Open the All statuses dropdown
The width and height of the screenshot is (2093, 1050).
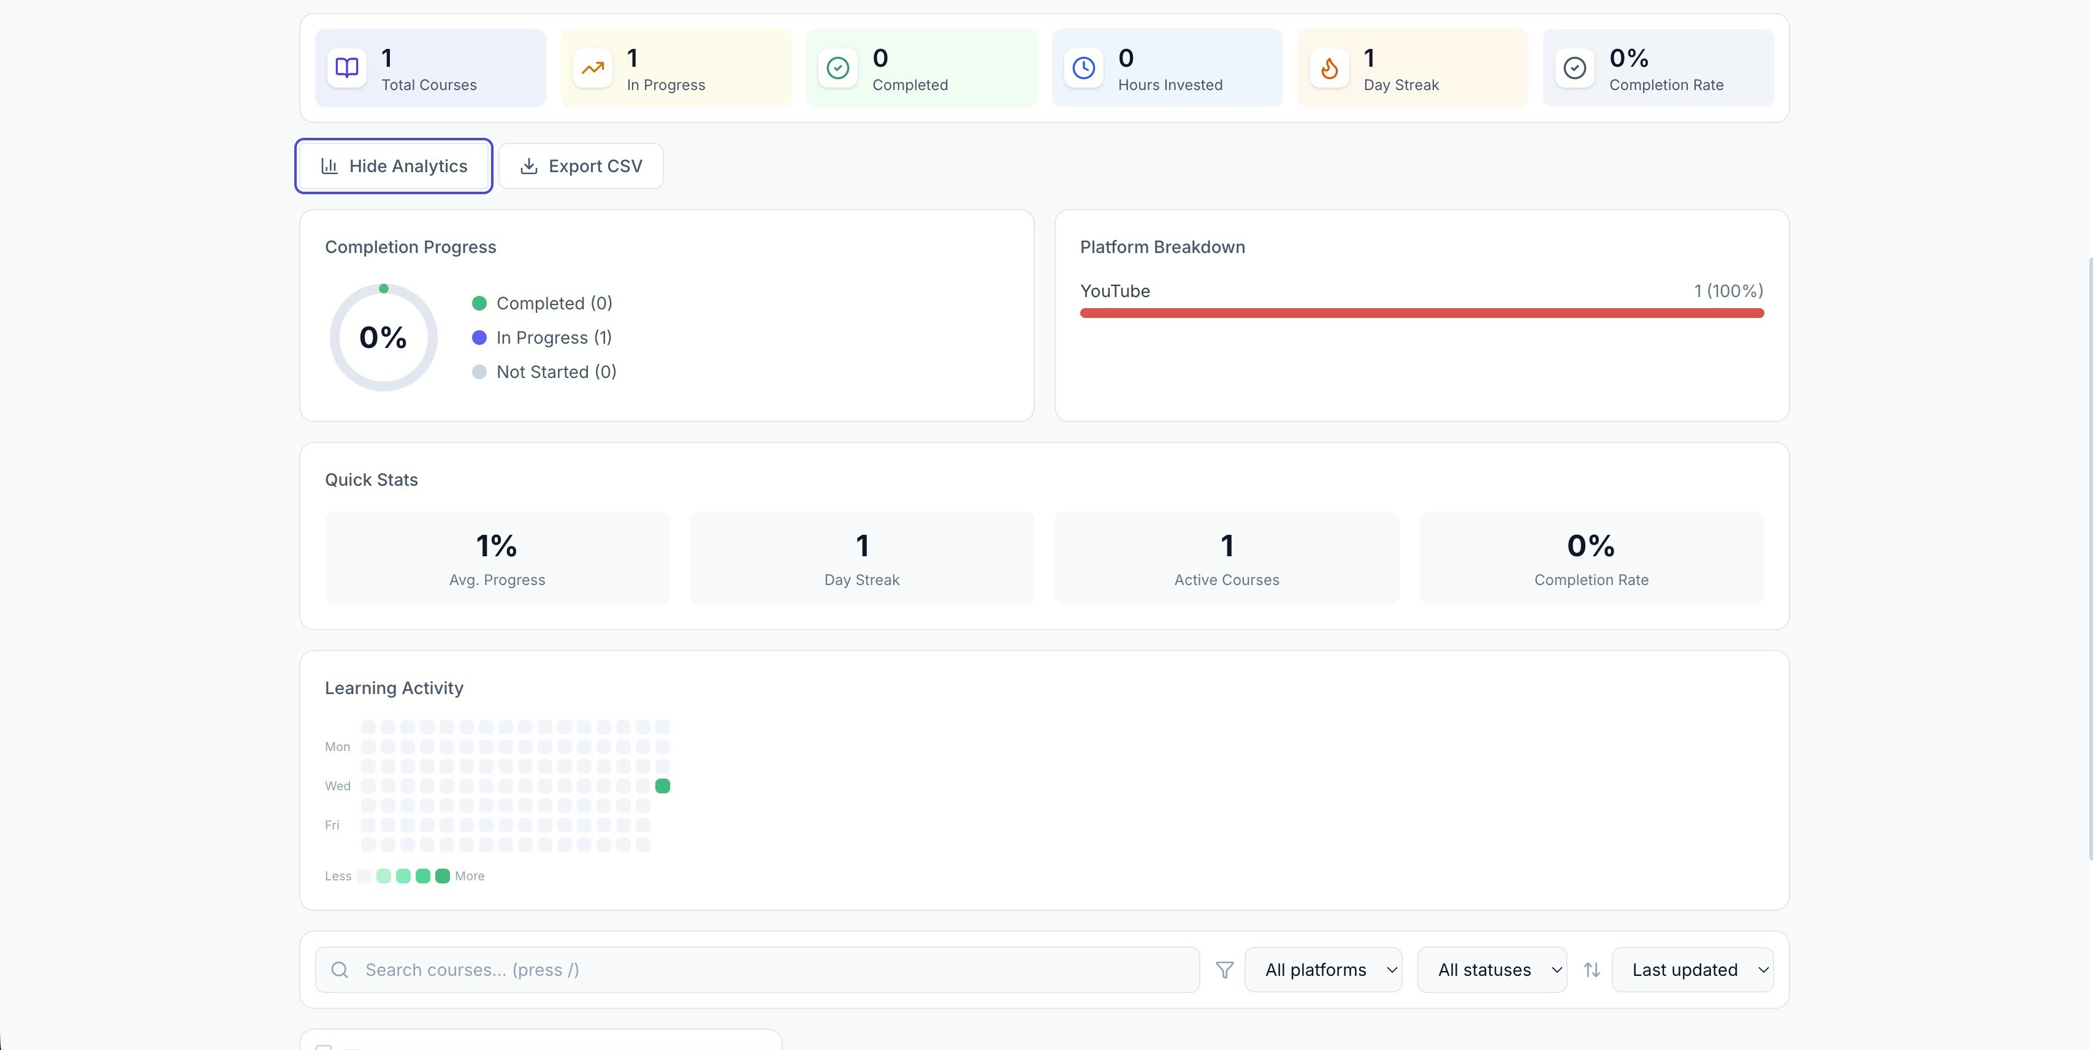point(1492,970)
